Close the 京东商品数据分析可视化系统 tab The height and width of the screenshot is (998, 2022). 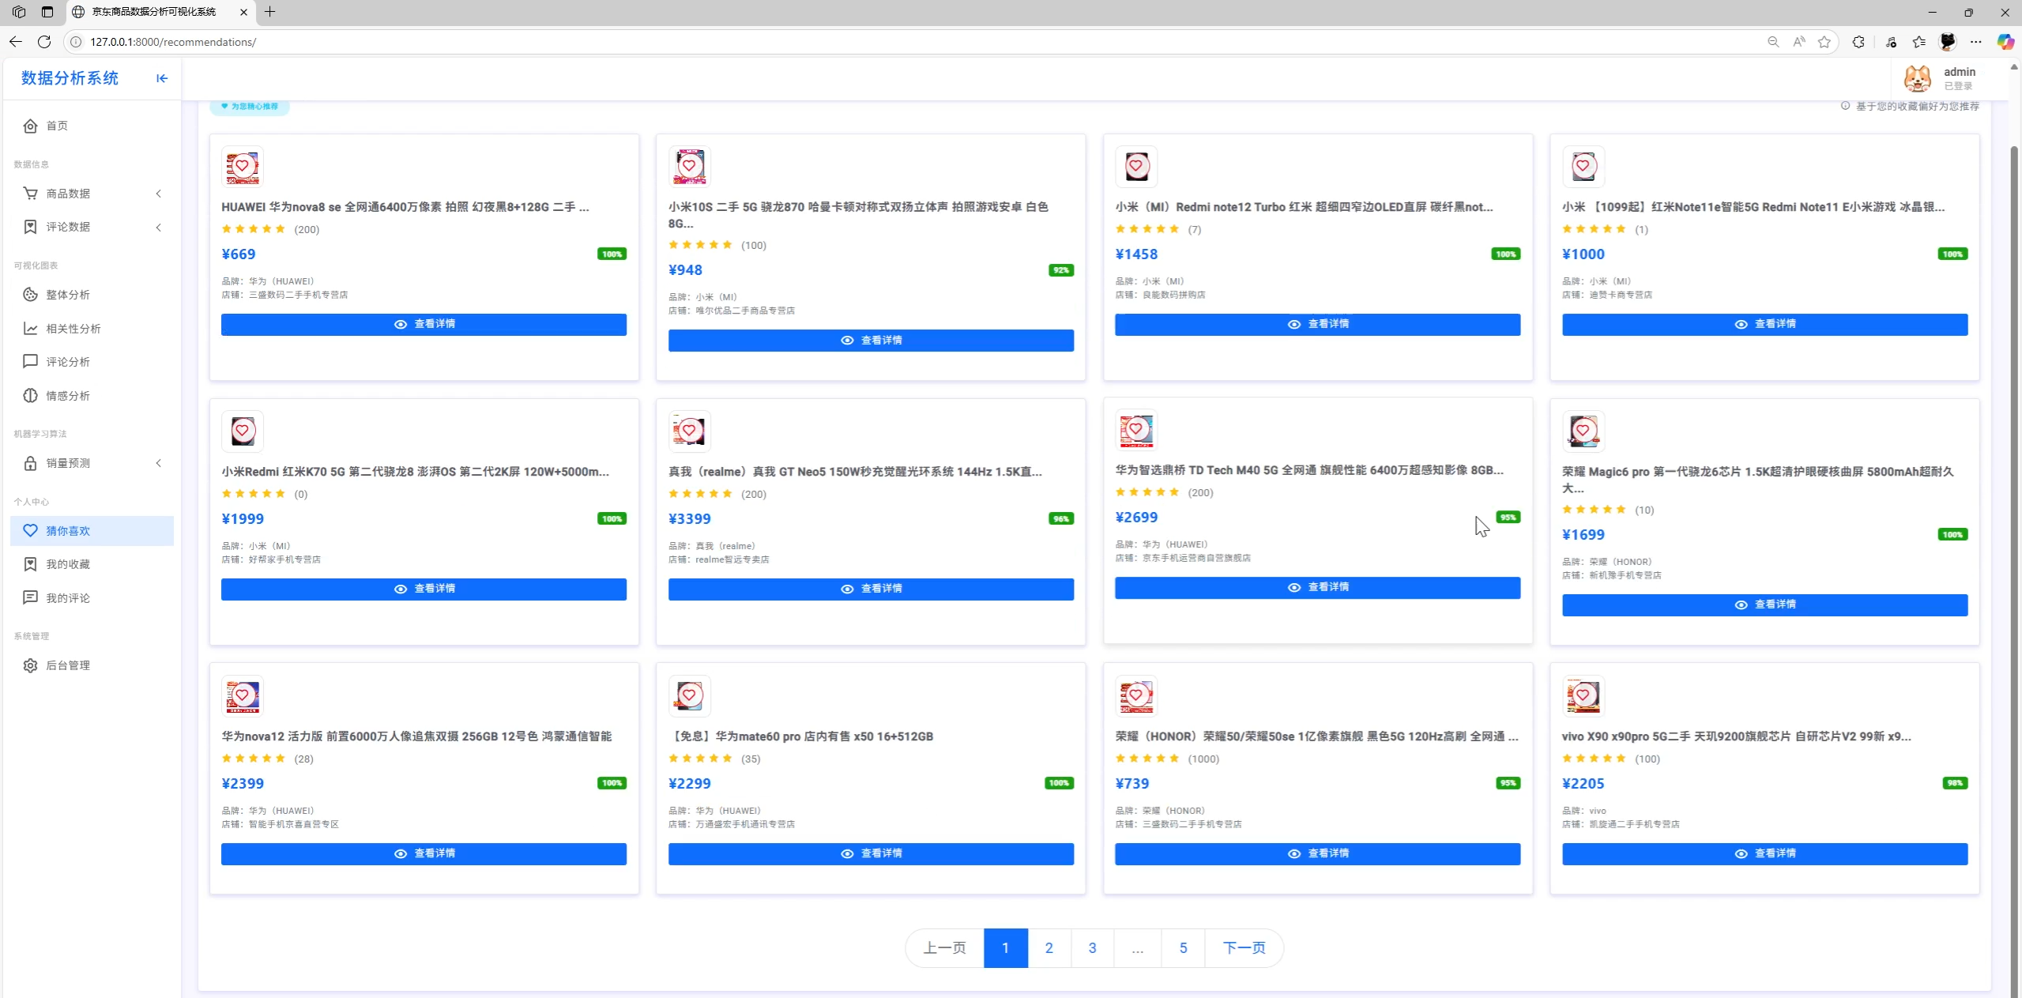[x=243, y=12]
